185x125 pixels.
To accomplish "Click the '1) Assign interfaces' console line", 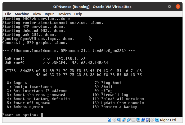I will pos(29,87).
